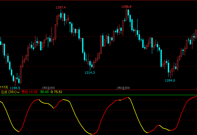Click the dropdown chevron beside 公式 (351)
Image resolution: width=197 pixels, height=135 pixels.
pos(18,92)
